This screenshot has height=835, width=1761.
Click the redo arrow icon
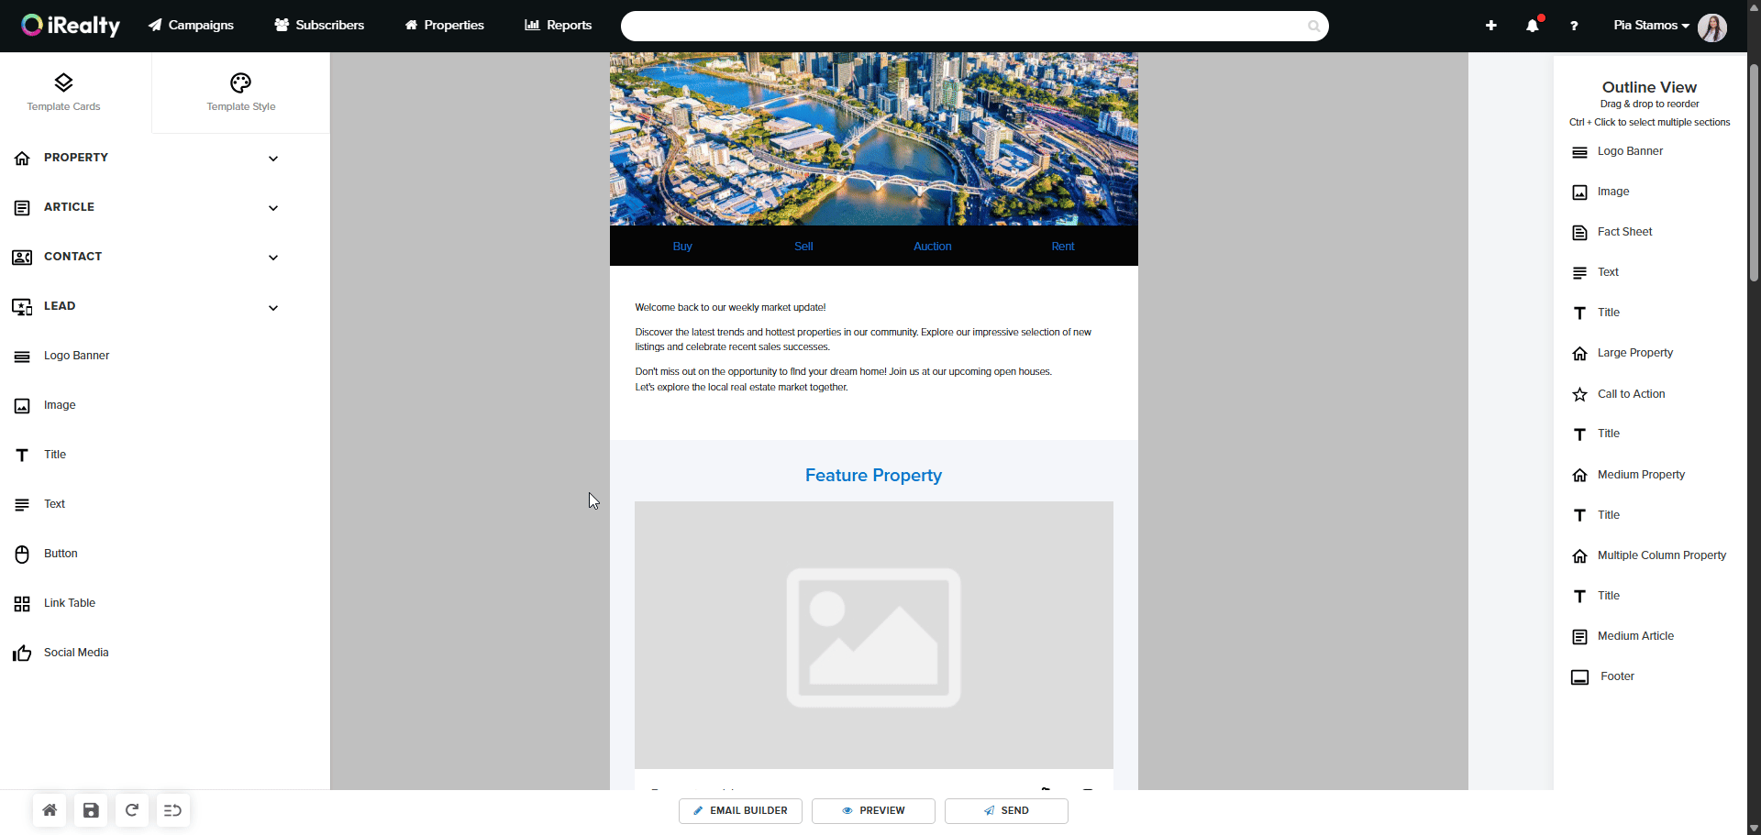(132, 810)
